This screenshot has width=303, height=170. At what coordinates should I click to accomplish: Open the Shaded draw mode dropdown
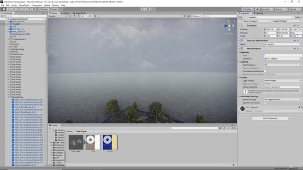[57, 16]
